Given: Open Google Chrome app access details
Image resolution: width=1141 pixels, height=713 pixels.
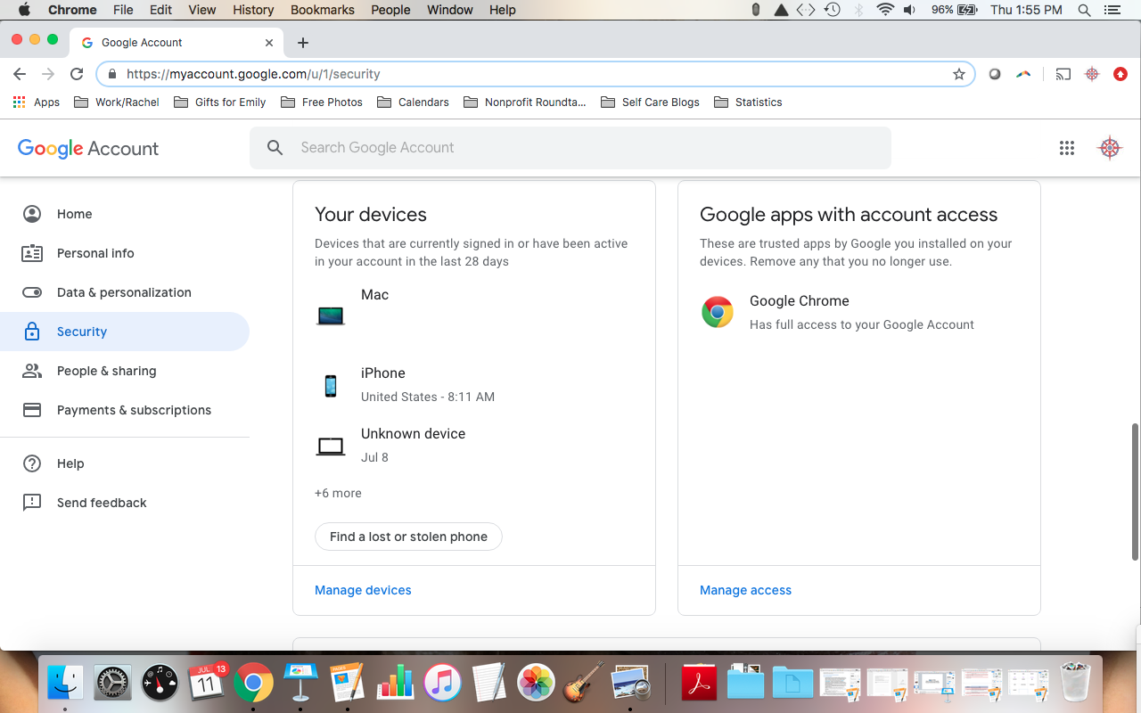Looking at the screenshot, I should tap(859, 312).
